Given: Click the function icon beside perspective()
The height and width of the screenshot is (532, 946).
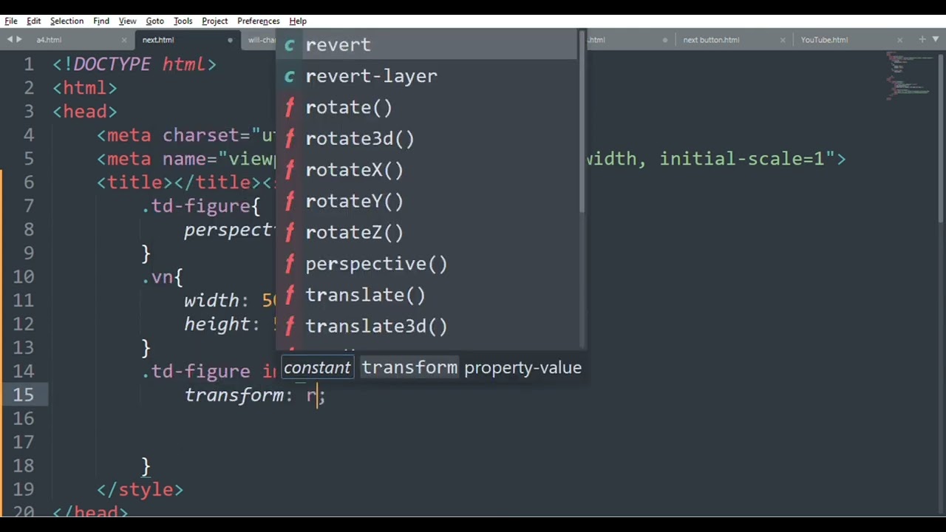Looking at the screenshot, I should tap(290, 264).
